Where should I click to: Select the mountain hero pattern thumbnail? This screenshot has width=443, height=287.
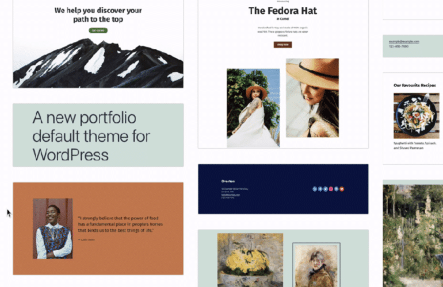tap(98, 44)
